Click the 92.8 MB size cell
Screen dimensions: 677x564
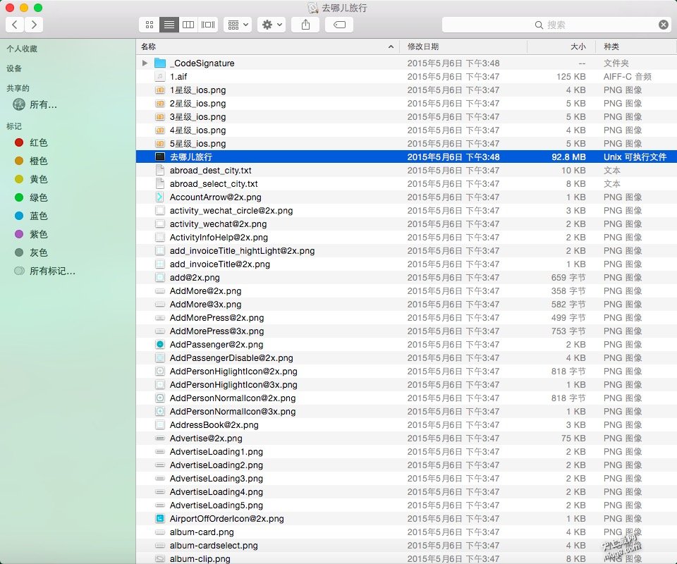point(568,157)
